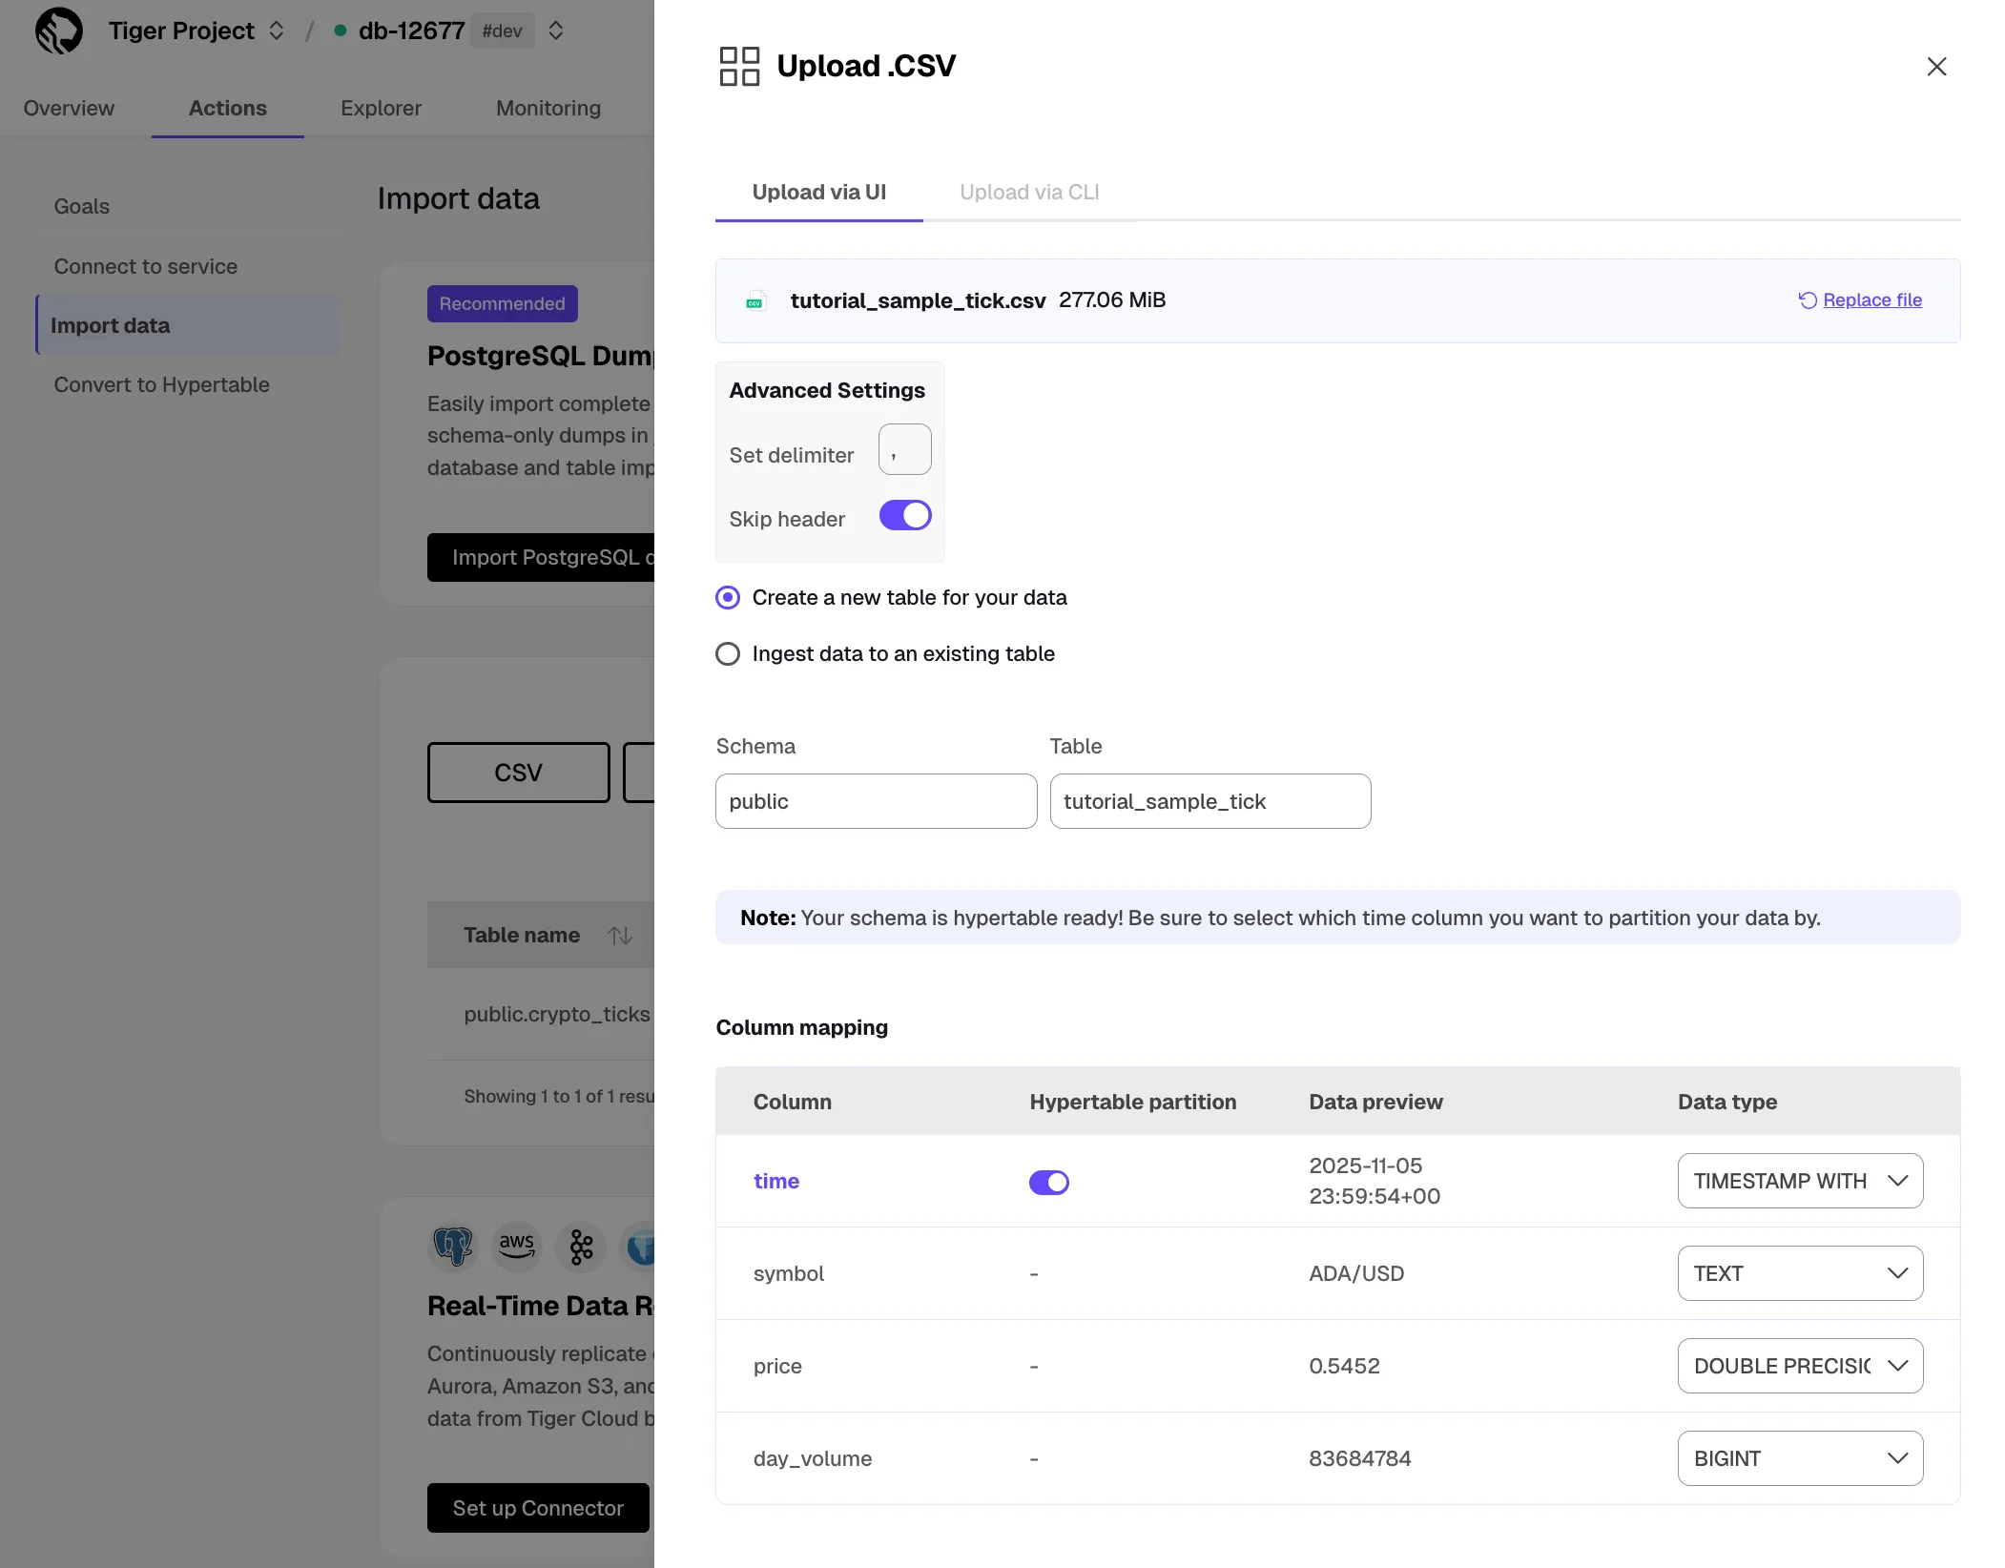Image resolution: width=2005 pixels, height=1568 pixels.
Task: Click the #dev tag label
Action: coord(502,31)
